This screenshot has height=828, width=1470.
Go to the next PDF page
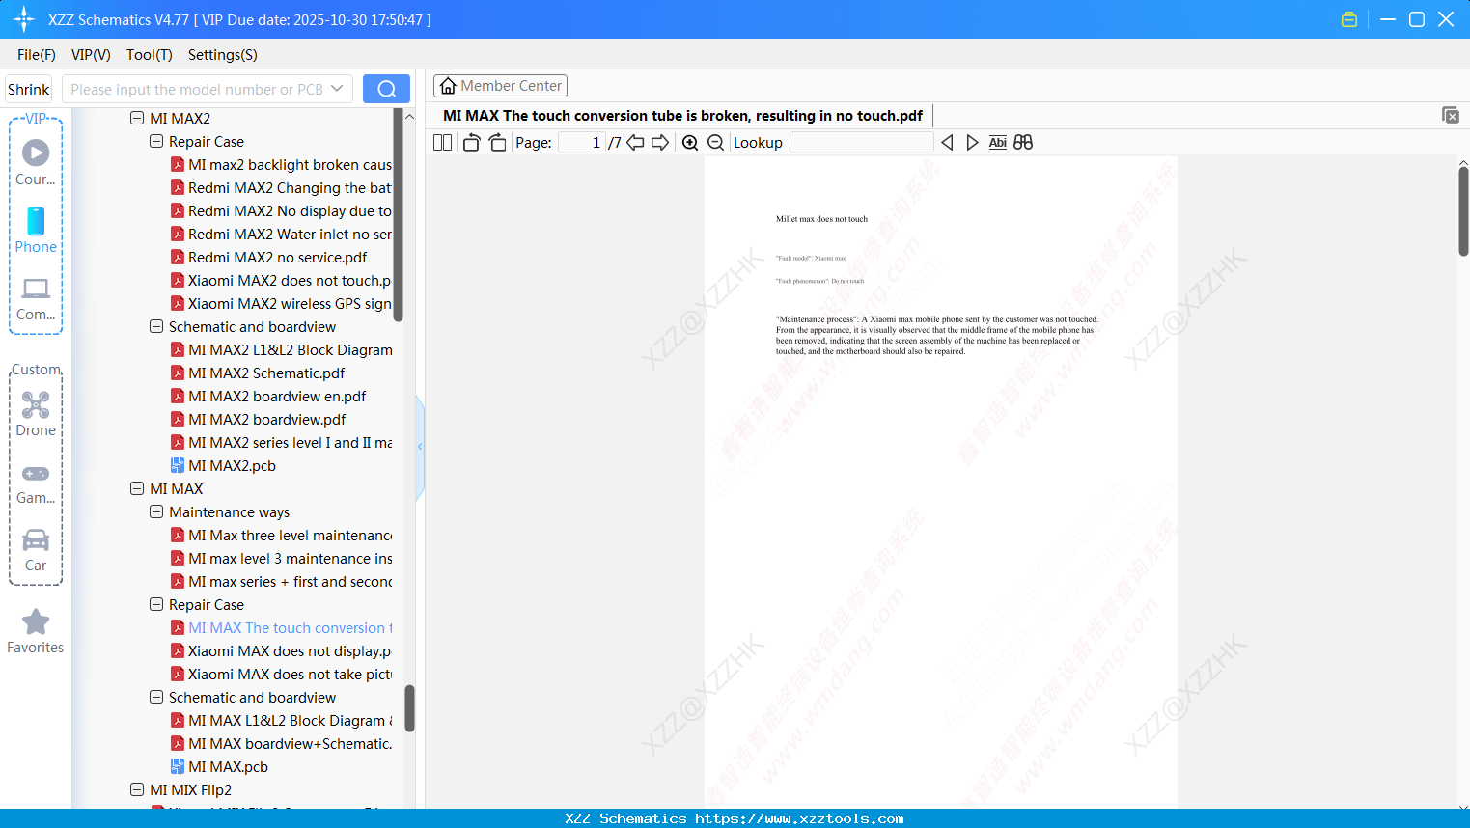660,143
